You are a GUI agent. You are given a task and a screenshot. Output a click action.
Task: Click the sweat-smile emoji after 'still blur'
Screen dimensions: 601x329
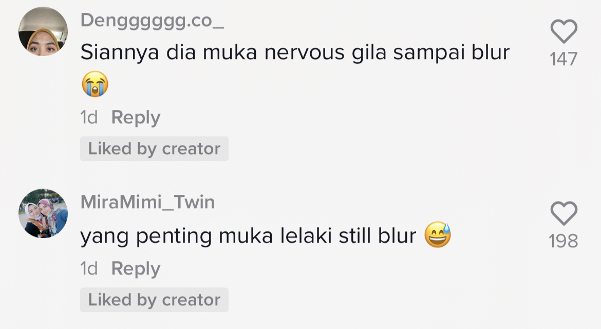click(x=438, y=235)
